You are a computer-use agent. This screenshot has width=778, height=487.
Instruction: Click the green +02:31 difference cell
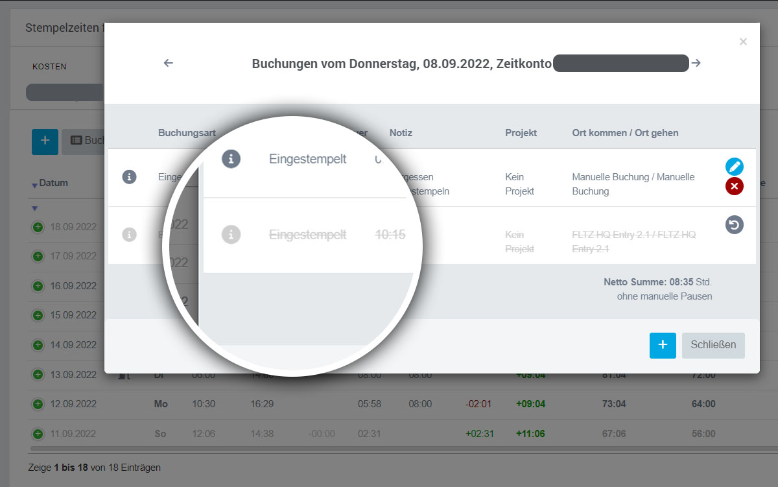(480, 434)
